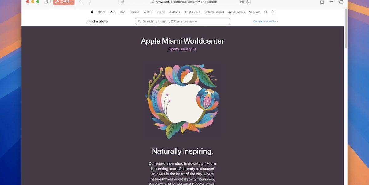The image size is (369, 185).
Task: Open the profile dropdown with hammer icon
Action: 64,2
